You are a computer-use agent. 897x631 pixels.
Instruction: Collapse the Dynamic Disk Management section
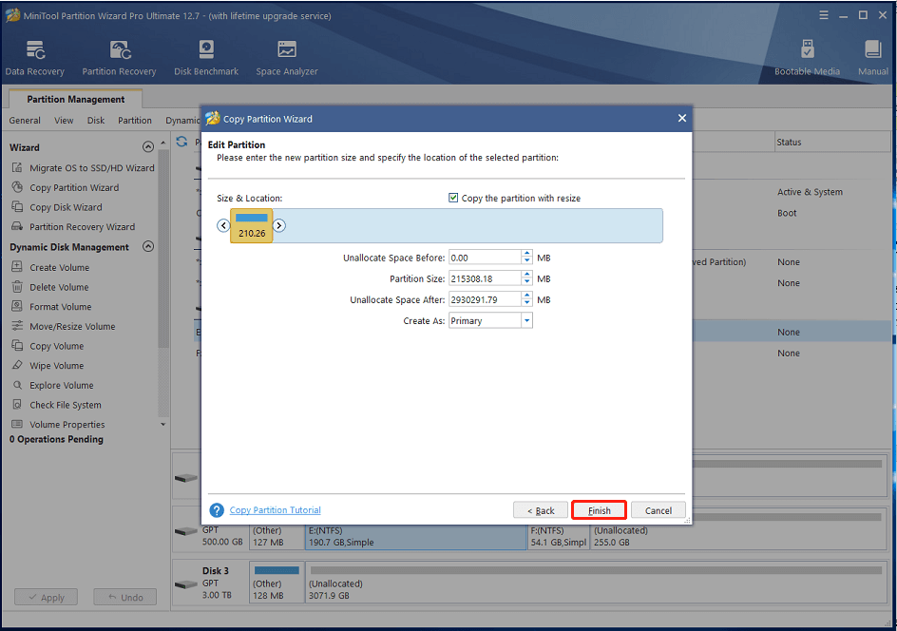tap(148, 246)
